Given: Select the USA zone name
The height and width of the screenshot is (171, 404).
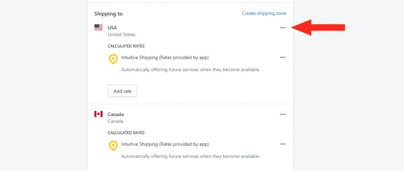Looking at the screenshot, I should click(112, 28).
